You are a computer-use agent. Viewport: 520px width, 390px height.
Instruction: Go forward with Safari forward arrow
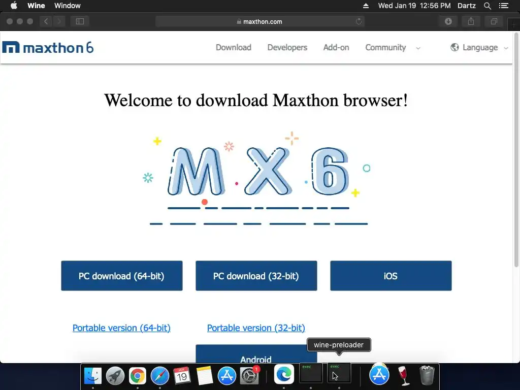pyautogui.click(x=59, y=21)
